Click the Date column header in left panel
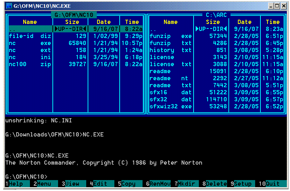 pos(103,22)
